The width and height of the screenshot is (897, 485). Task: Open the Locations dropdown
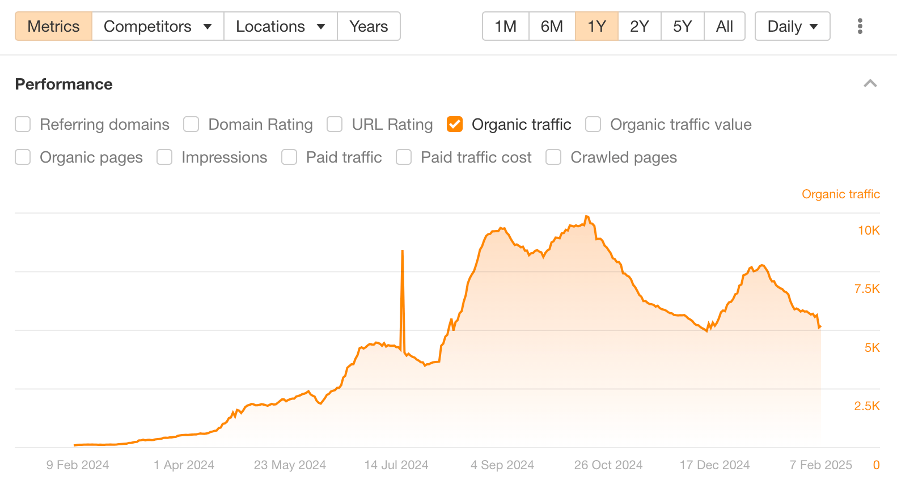280,26
